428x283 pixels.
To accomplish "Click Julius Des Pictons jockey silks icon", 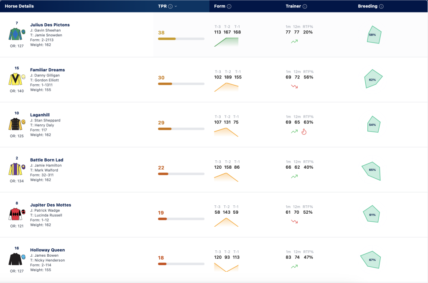I will point(17,34).
